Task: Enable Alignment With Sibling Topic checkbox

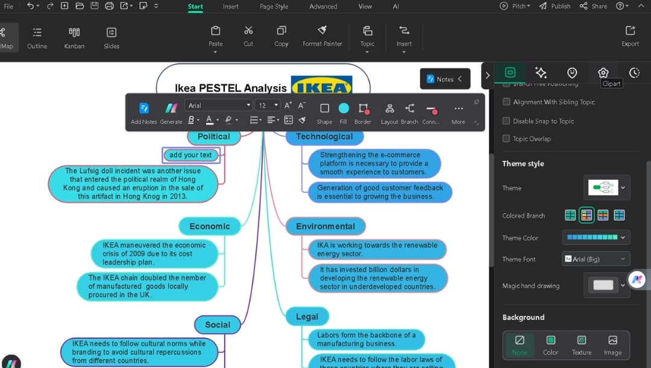Action: 506,102
